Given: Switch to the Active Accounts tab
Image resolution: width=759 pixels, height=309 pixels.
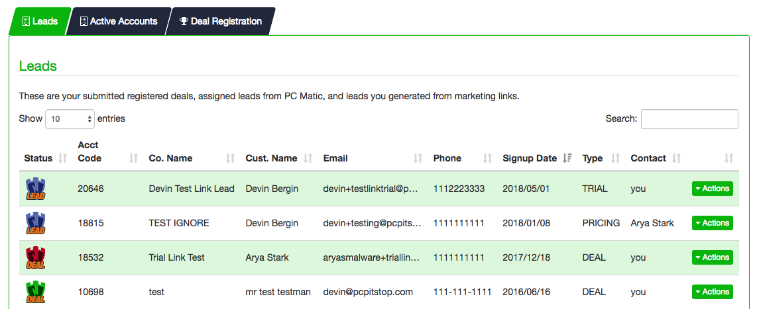Looking at the screenshot, I should 119,21.
